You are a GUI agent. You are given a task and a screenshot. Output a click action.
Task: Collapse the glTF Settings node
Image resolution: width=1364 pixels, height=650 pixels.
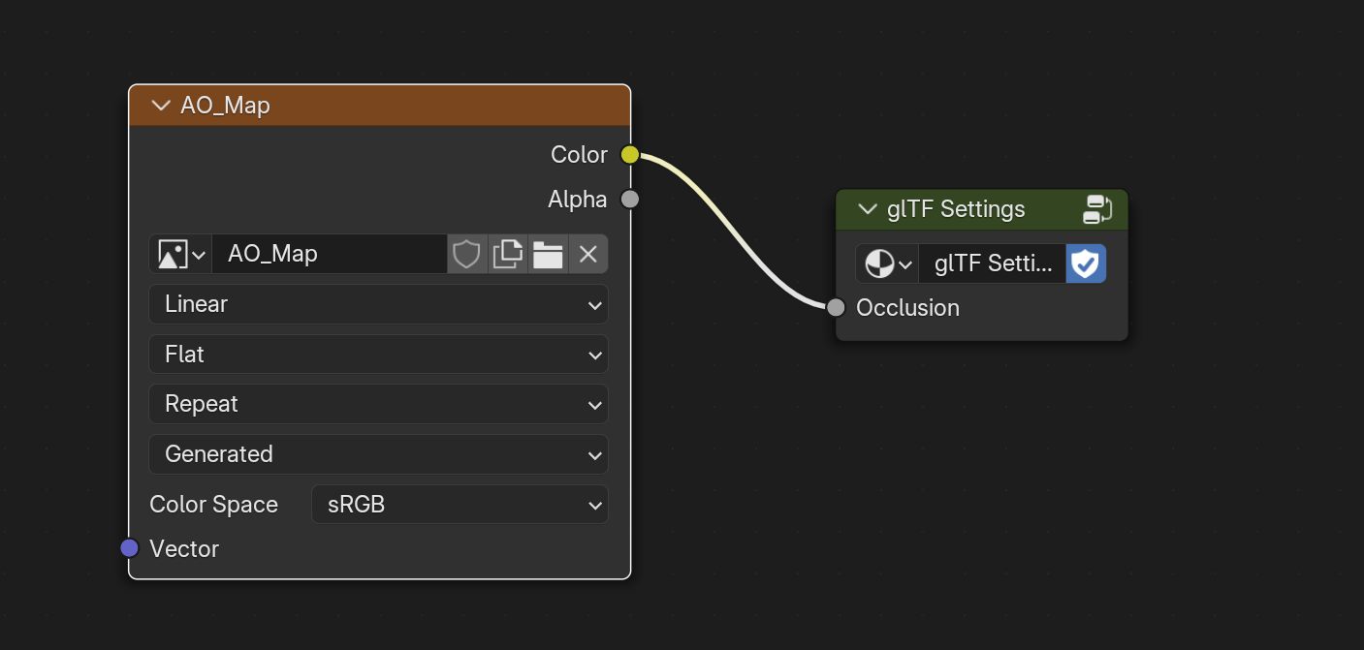[x=868, y=209]
